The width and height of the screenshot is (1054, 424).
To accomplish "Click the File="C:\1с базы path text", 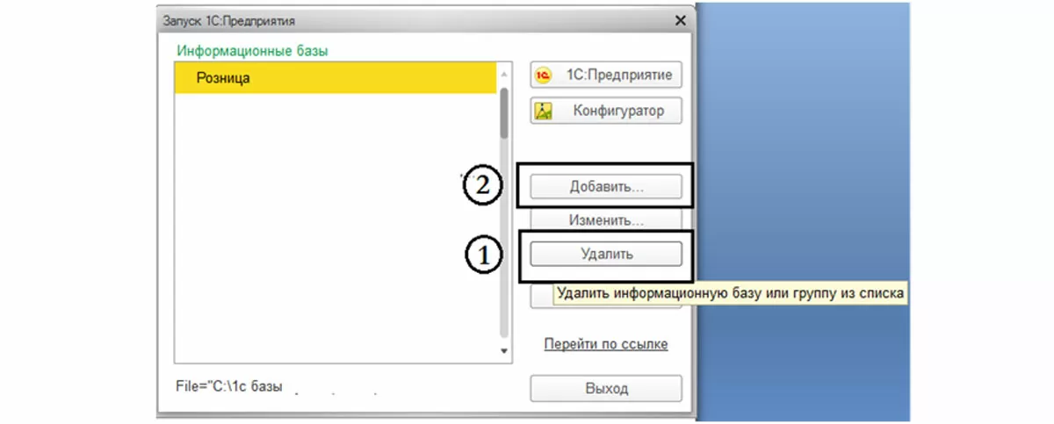I will pyautogui.click(x=229, y=386).
